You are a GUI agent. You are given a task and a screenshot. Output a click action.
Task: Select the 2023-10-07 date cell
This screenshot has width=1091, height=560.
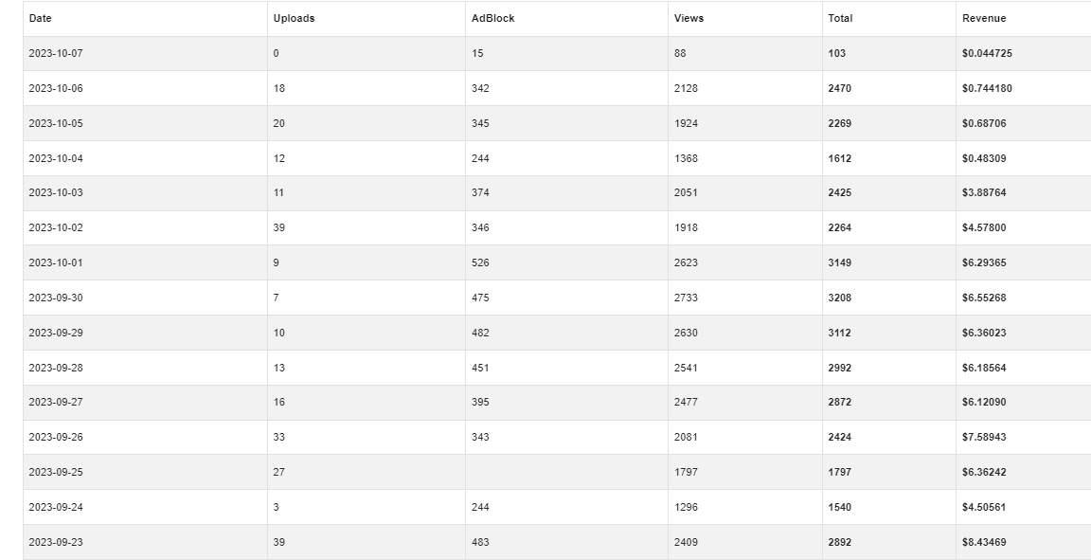[56, 54]
